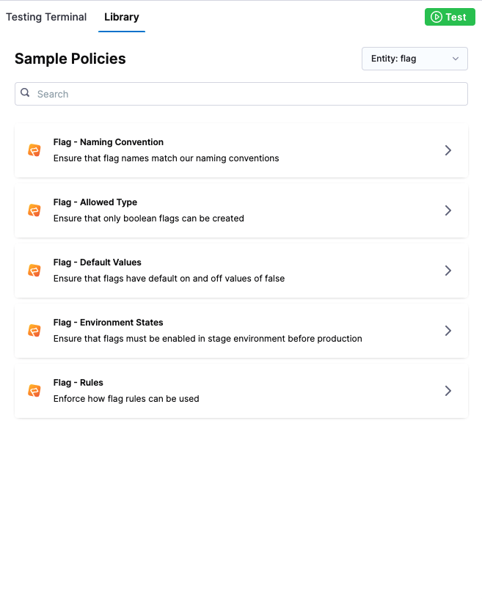Open the Flag - Environment States policy title
This screenshot has width=482, height=599.
click(x=109, y=323)
